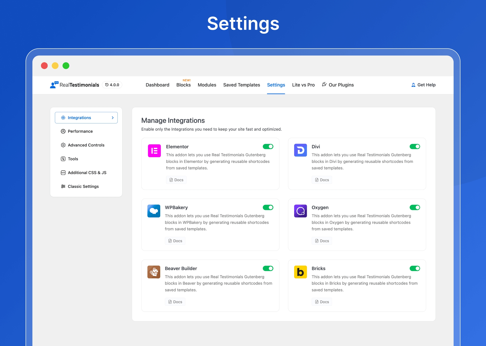Open Advanced Controls section
The height and width of the screenshot is (346, 486).
click(86, 145)
